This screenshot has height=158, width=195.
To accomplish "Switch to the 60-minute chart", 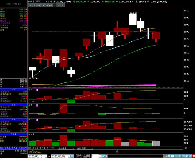I will click(51, 5).
